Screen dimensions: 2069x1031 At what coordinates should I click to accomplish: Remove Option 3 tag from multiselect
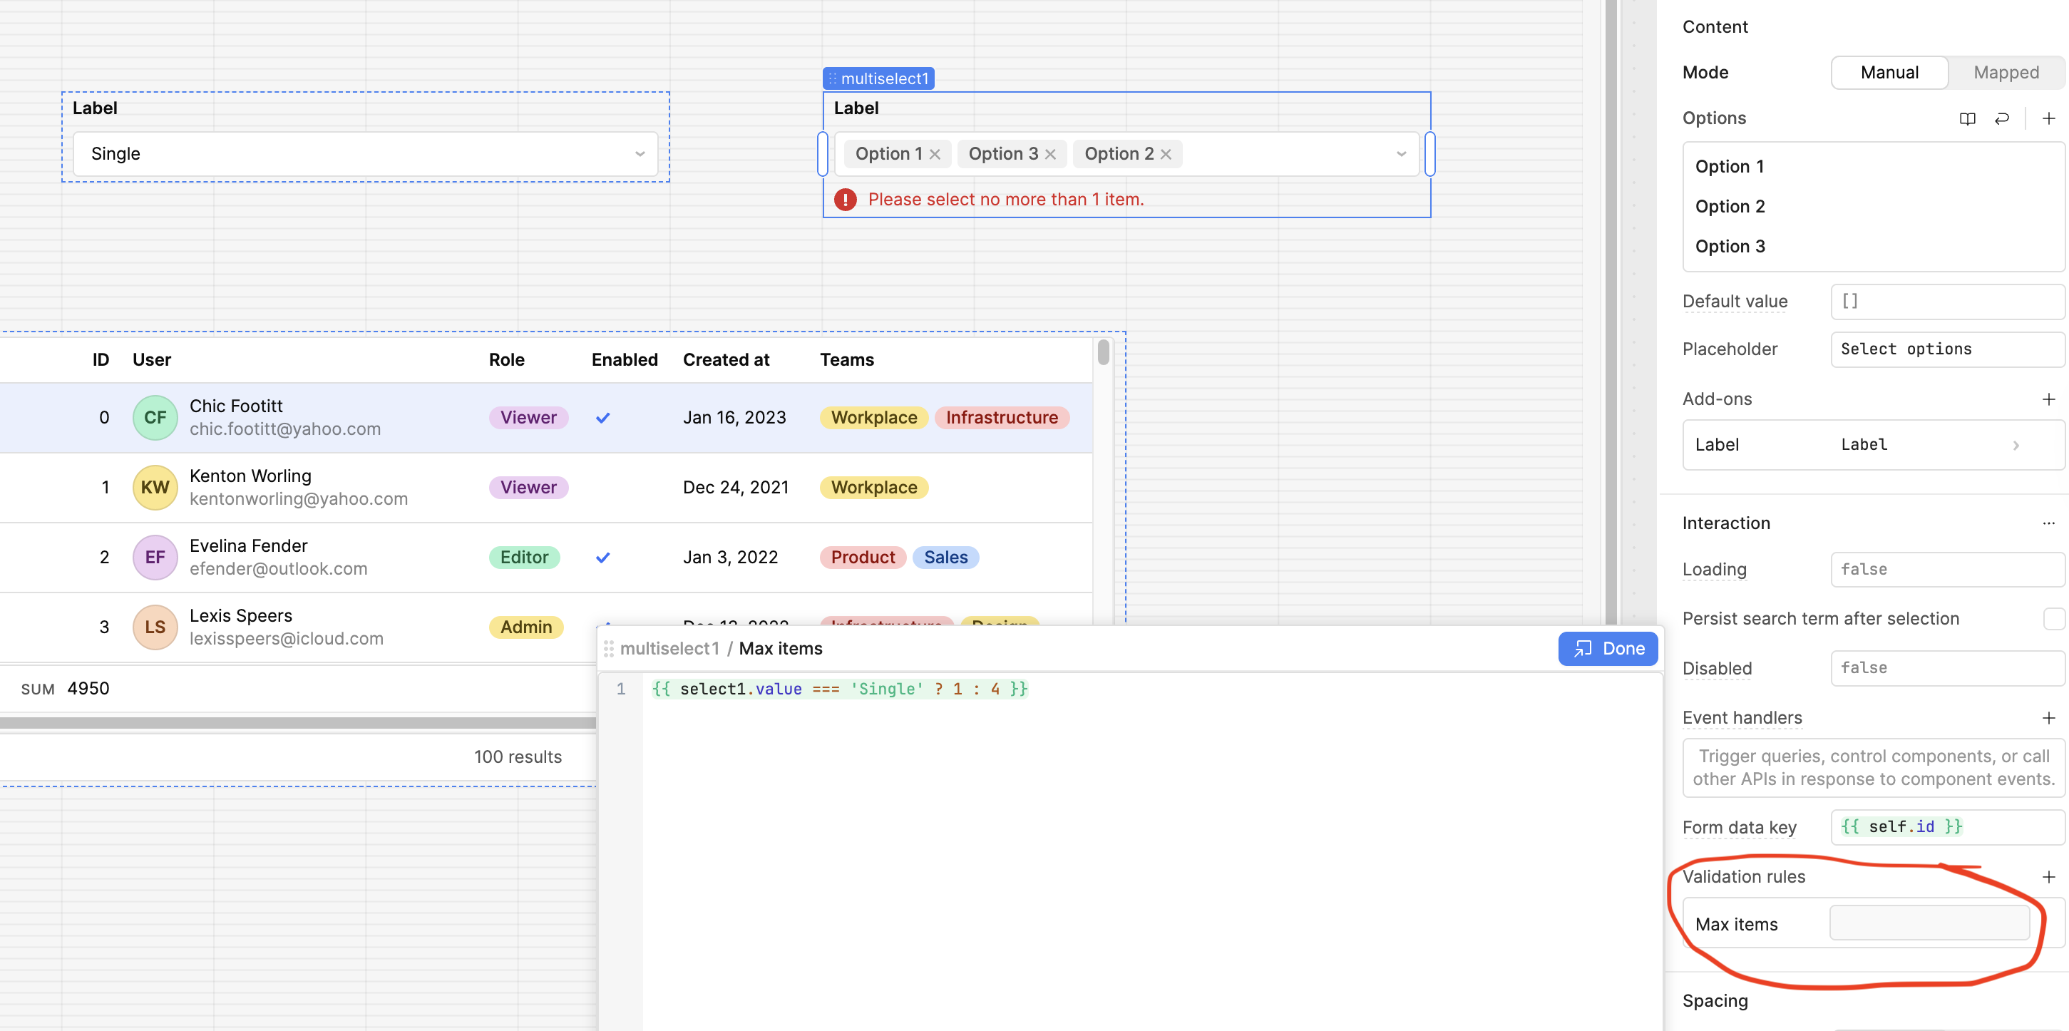(x=1049, y=154)
